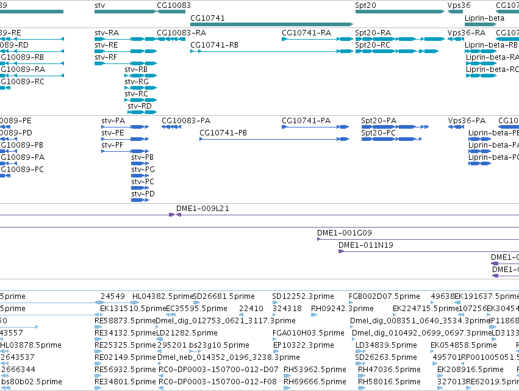Click the CG10083-PA protein label
The height and width of the screenshot is (391, 519).
pos(186,121)
